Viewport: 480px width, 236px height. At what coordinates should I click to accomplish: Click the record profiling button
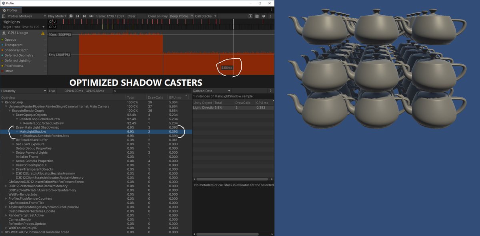coord(71,16)
